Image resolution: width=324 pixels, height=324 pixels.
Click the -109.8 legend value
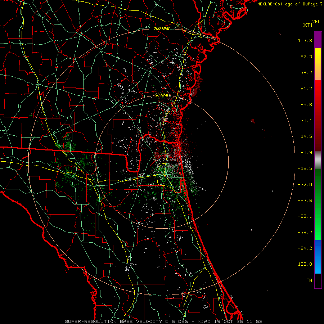tap(303, 264)
